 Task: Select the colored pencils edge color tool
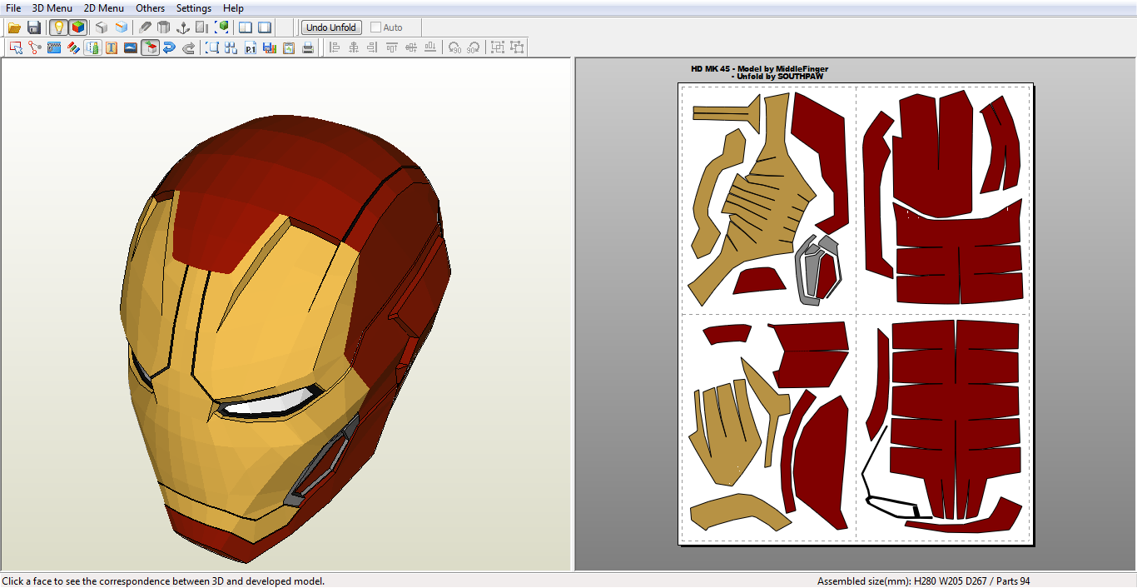coord(73,47)
